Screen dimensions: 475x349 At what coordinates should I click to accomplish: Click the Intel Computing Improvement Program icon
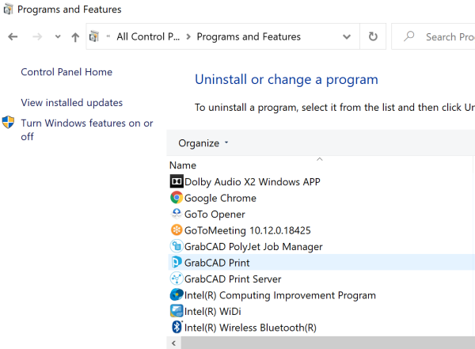177,294
